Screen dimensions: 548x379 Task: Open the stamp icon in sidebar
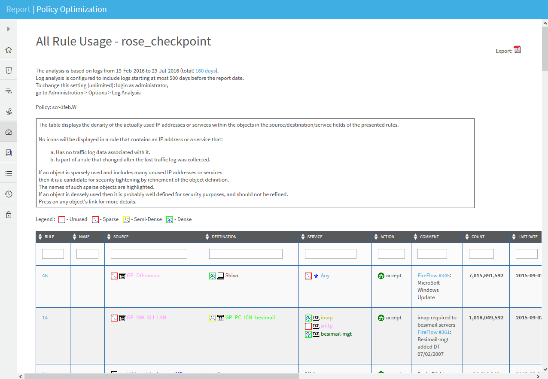(9, 112)
